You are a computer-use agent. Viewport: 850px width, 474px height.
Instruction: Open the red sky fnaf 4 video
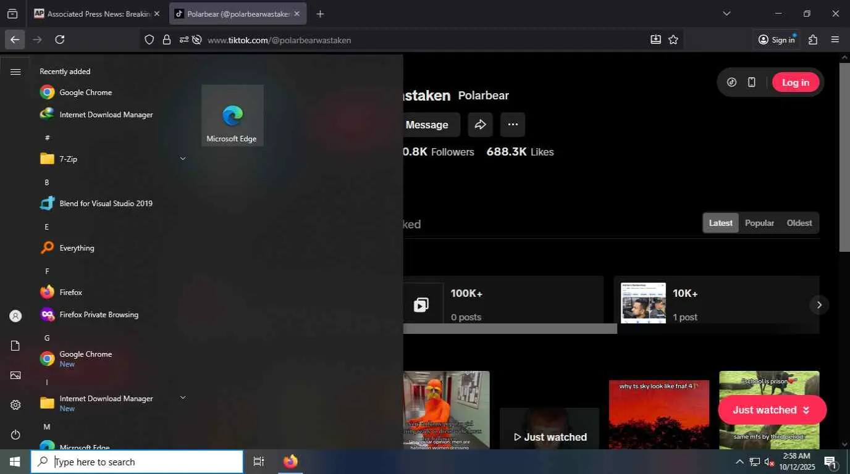(x=659, y=414)
